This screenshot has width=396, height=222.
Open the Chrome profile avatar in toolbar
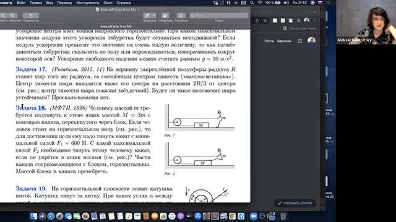click(307, 20)
